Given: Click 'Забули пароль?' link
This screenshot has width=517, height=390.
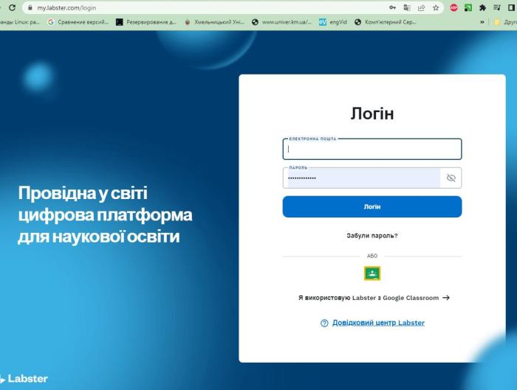Looking at the screenshot, I should (x=372, y=236).
